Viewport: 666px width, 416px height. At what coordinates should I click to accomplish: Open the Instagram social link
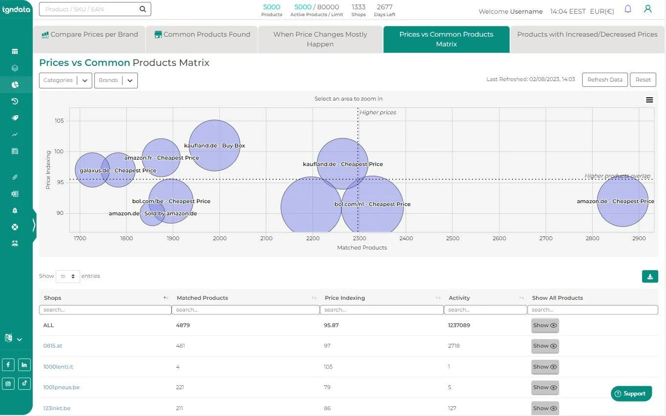click(x=8, y=383)
